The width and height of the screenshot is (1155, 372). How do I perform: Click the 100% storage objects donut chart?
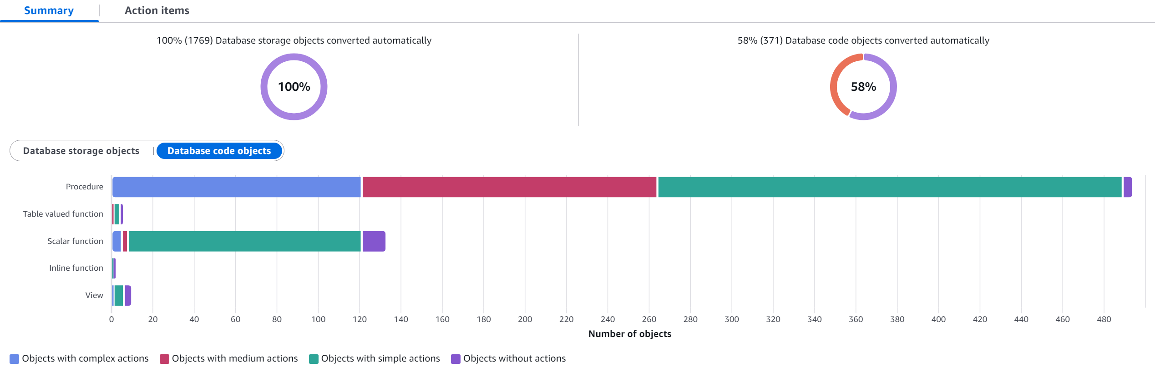coord(294,87)
